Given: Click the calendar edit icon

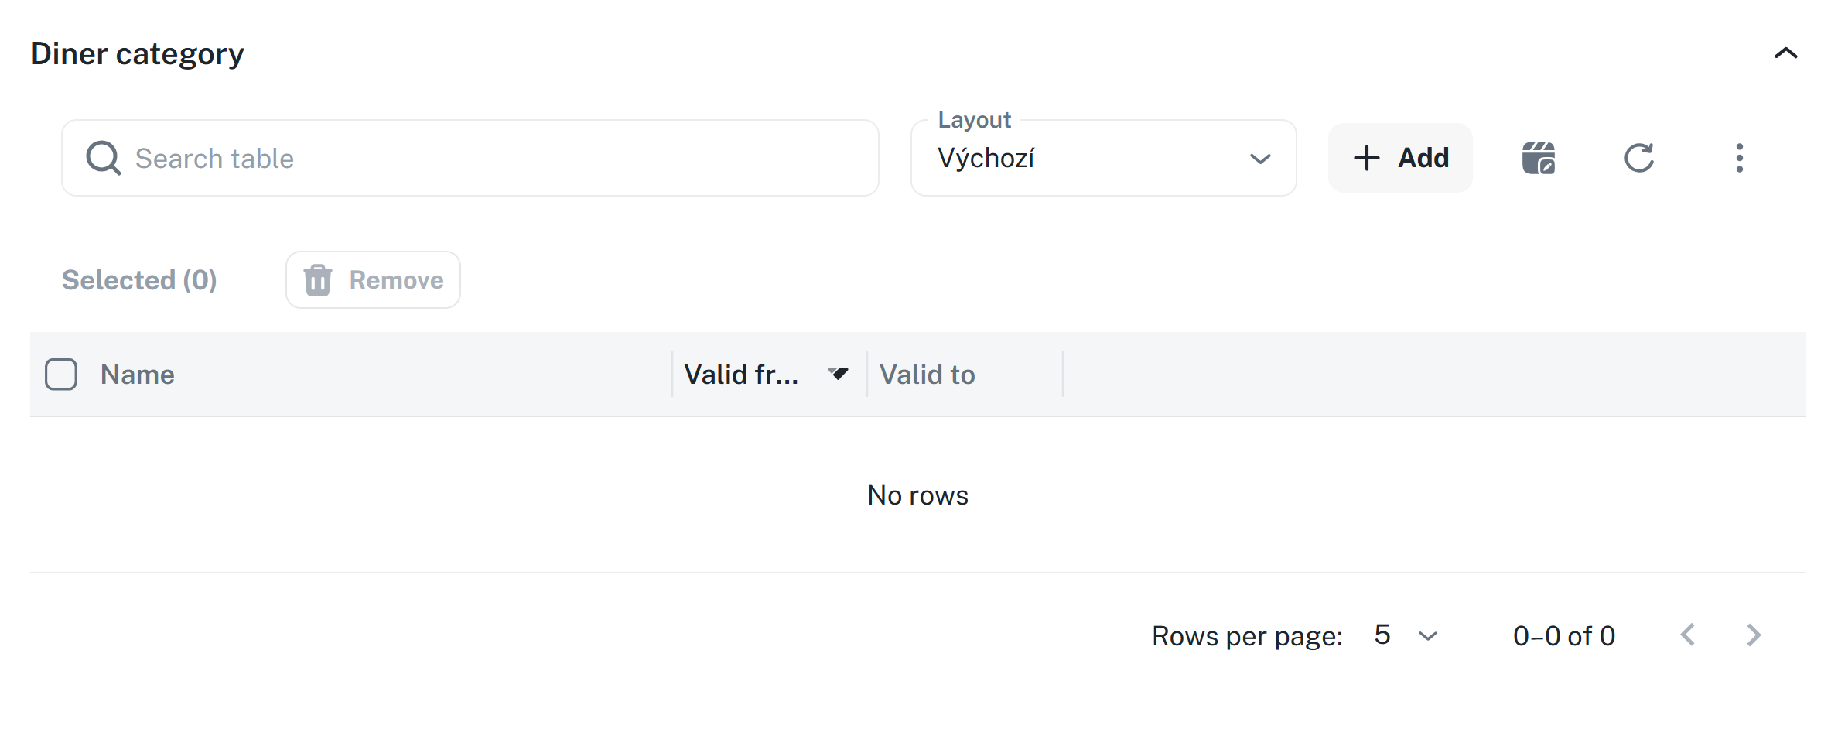Looking at the screenshot, I should point(1538,158).
